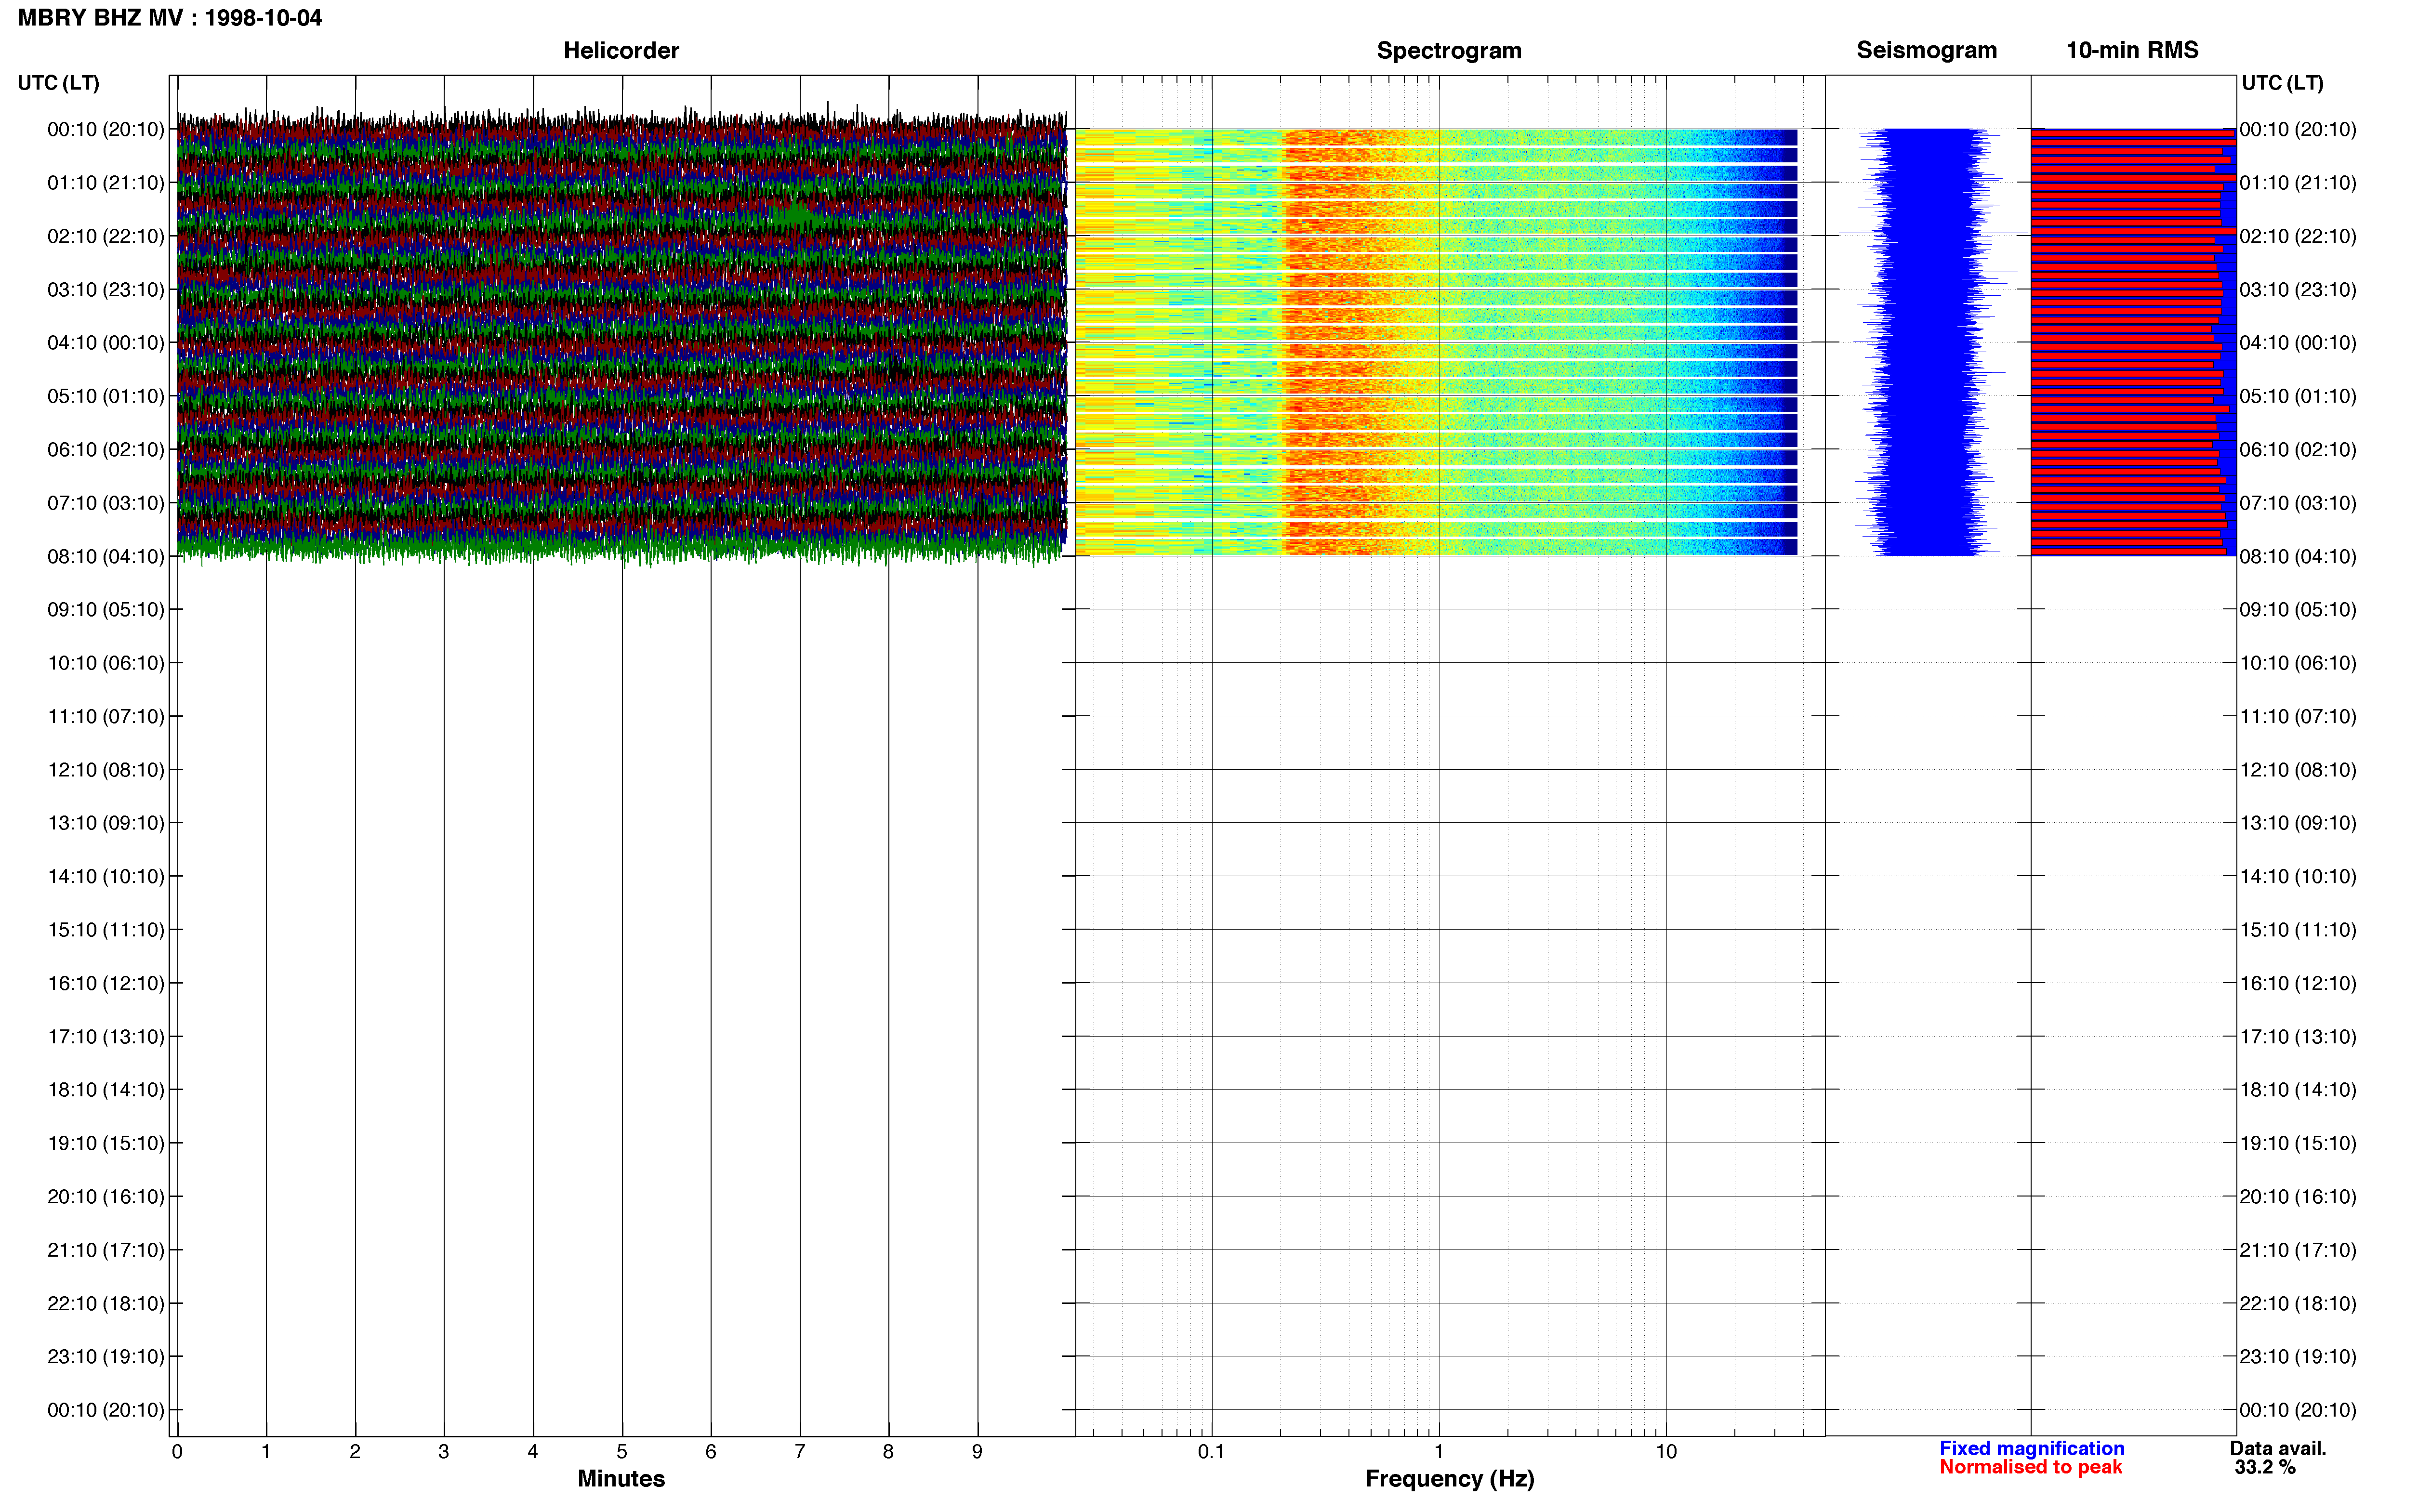Click the 'Normalised to peak' legend text
The image size is (2418, 1512).
2030,1467
